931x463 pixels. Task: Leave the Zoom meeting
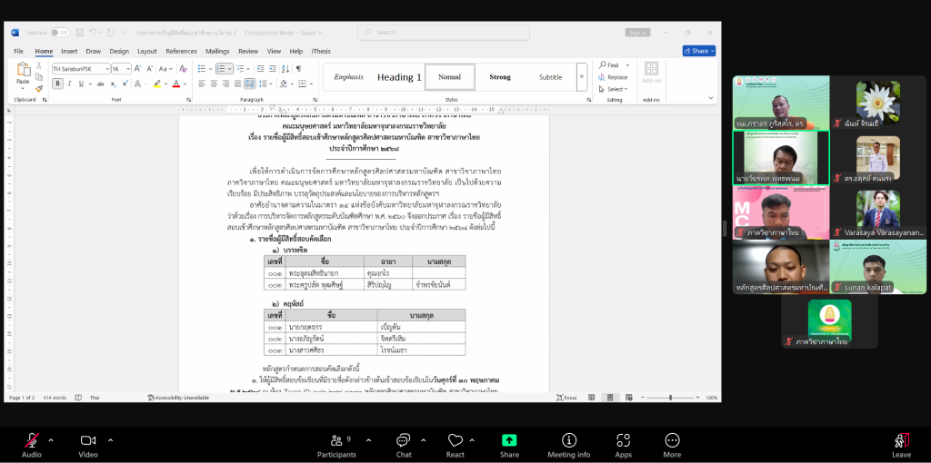901,445
